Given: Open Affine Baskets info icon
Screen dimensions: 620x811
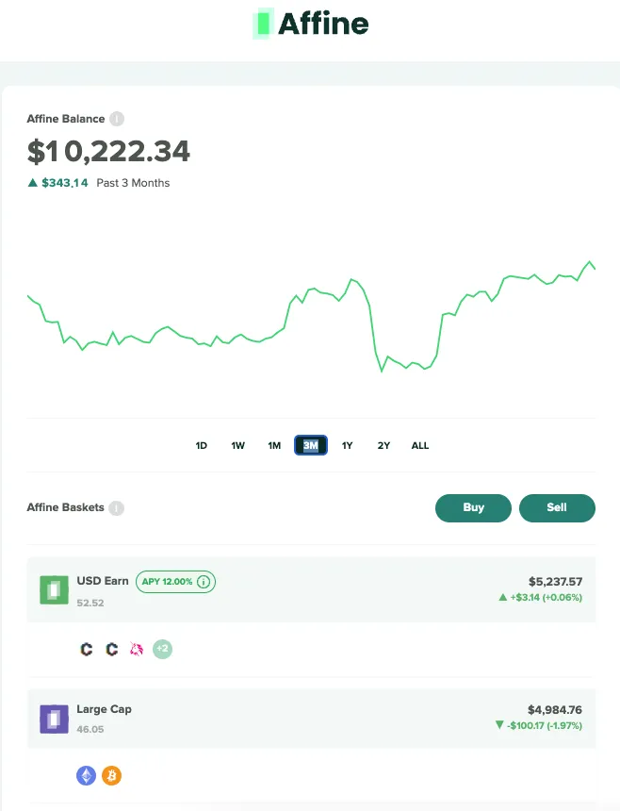Looking at the screenshot, I should pos(117,508).
